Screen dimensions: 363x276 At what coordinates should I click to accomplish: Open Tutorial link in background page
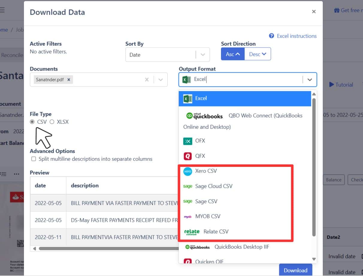(341, 85)
